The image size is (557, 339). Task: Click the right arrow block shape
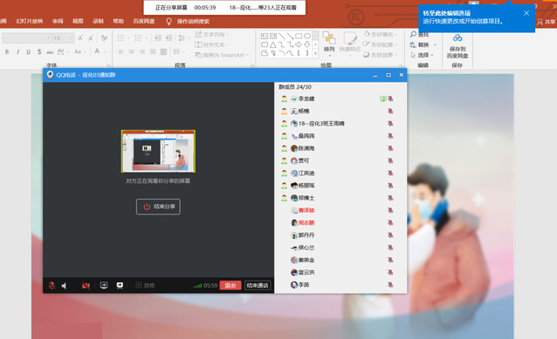pos(299,44)
